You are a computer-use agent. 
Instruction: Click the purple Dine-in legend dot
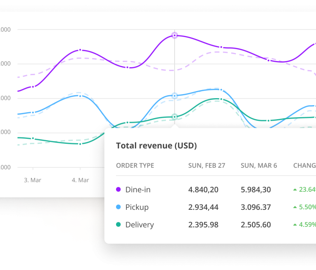tap(118, 190)
